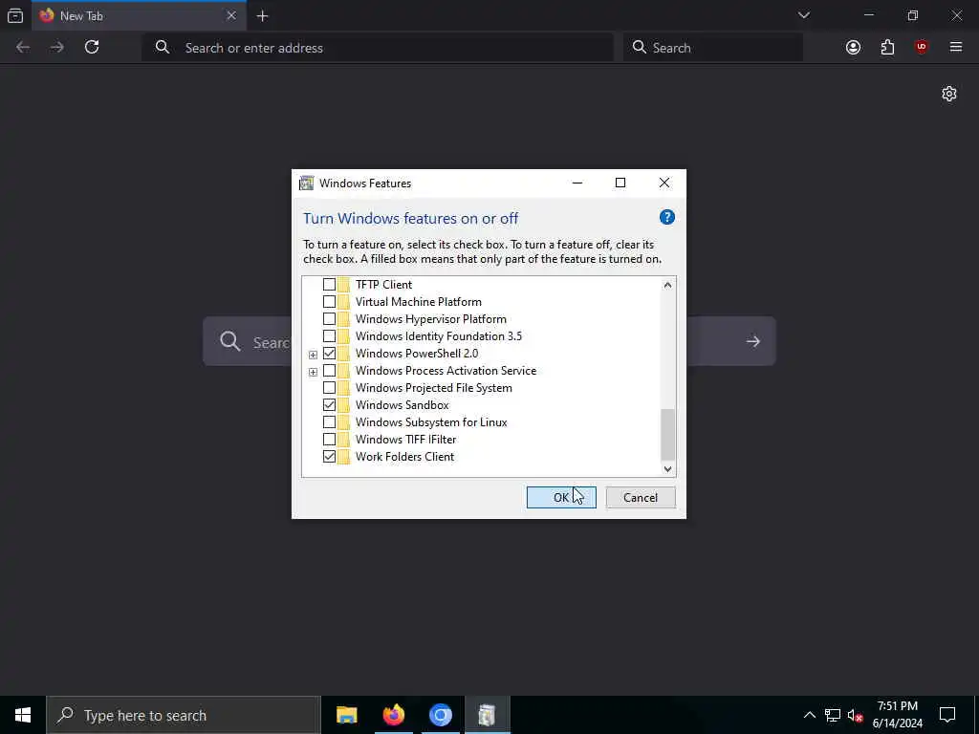Select Windows Subsystem for Linux label
This screenshot has width=979, height=734.
click(431, 422)
